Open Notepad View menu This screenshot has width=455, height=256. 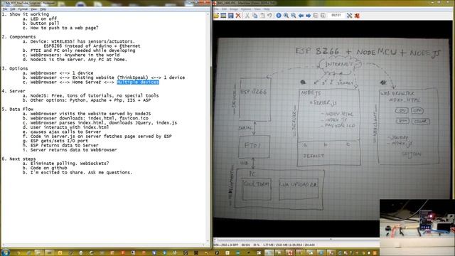[33, 9]
